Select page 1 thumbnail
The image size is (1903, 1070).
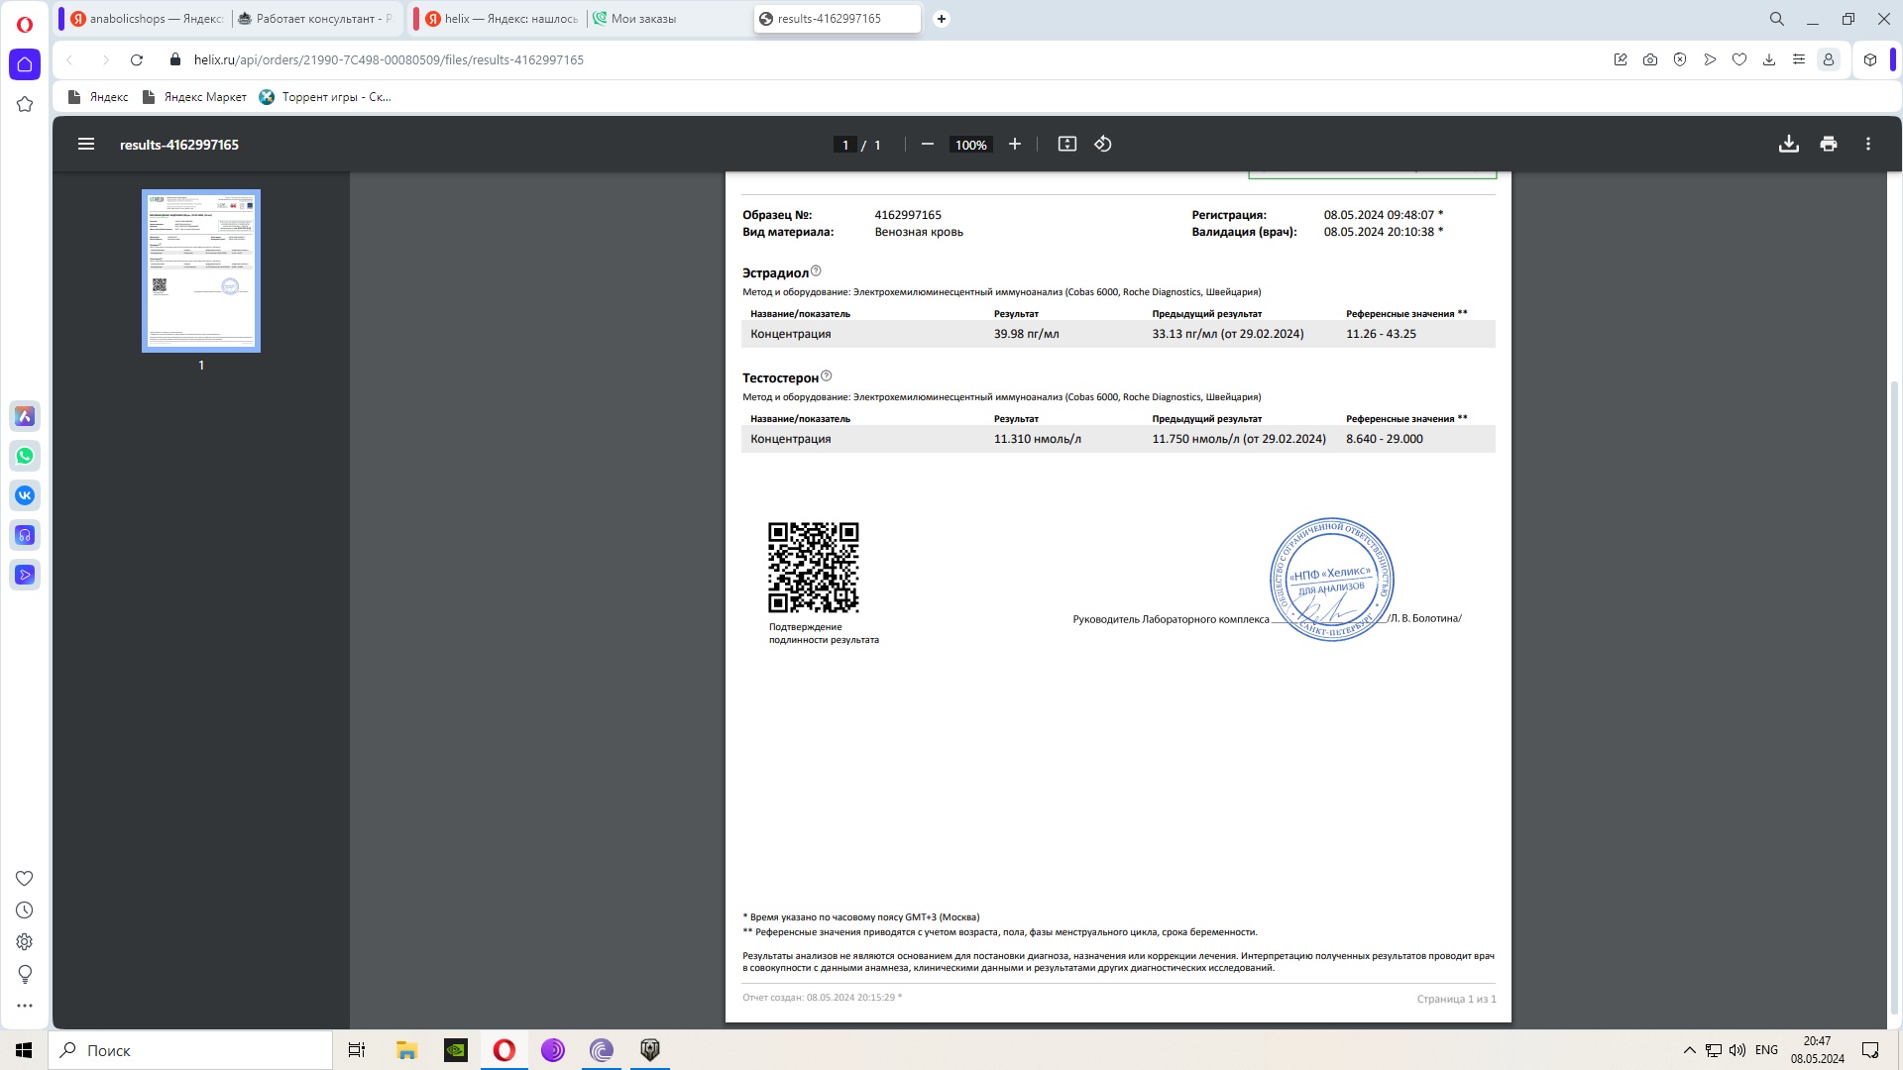pyautogui.click(x=201, y=270)
